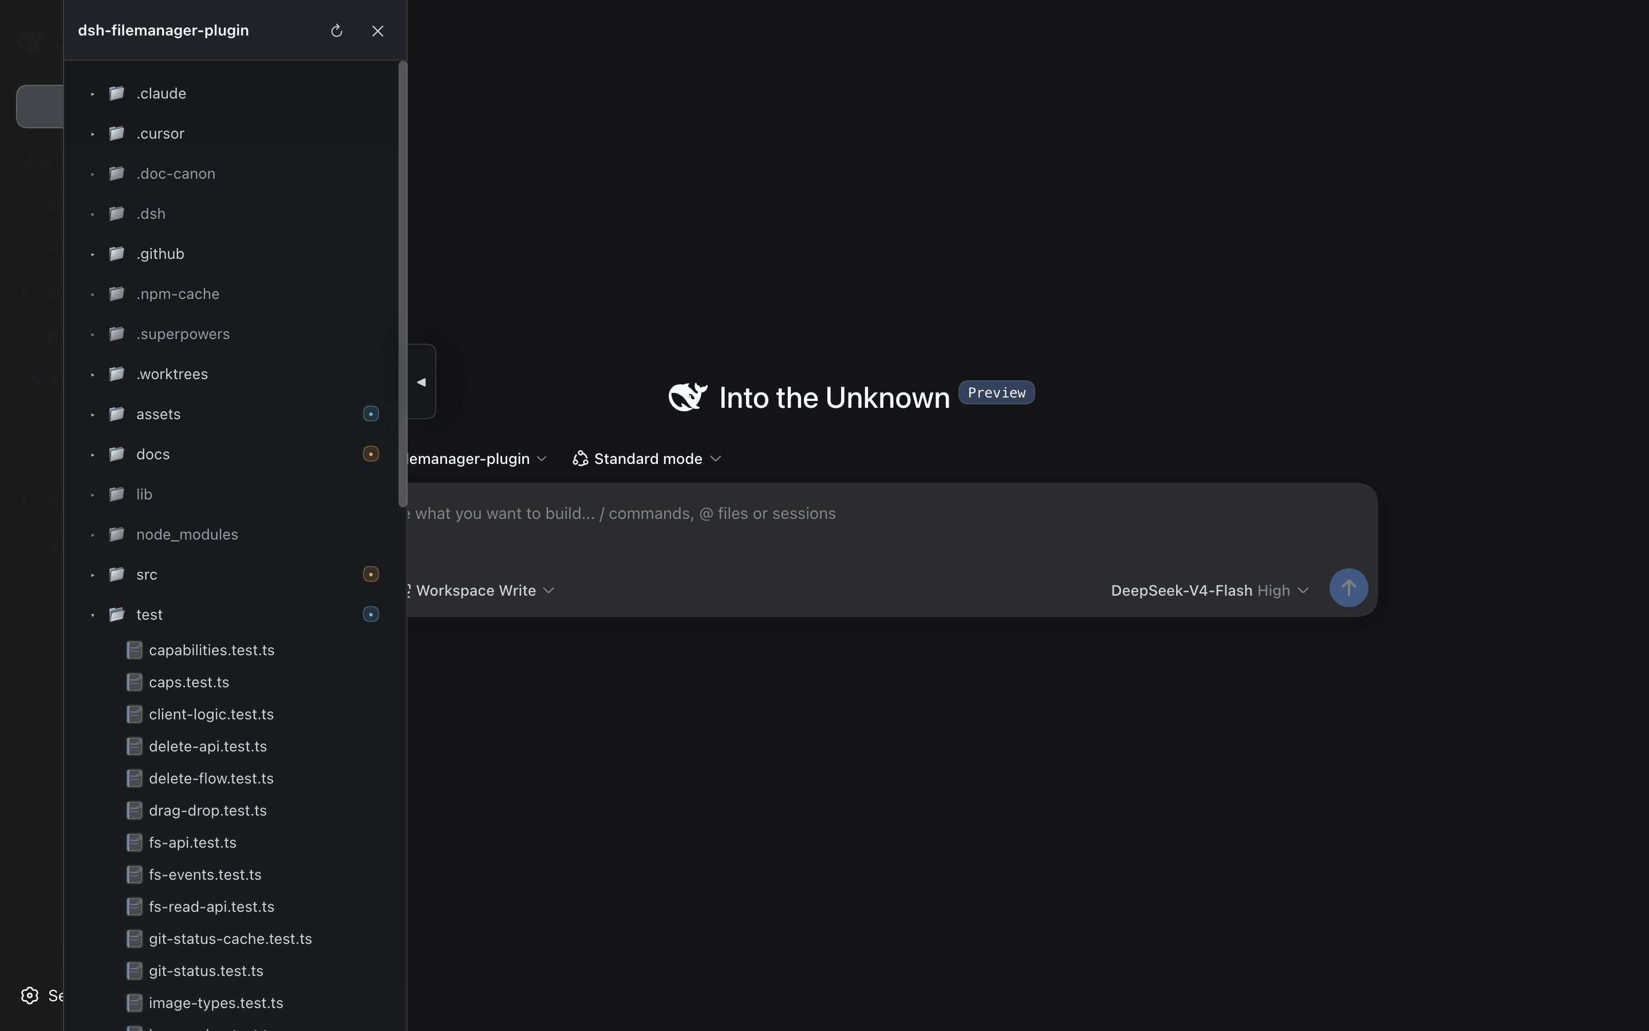
Task: Click file icon of caps.test.ts
Action: pyautogui.click(x=134, y=682)
